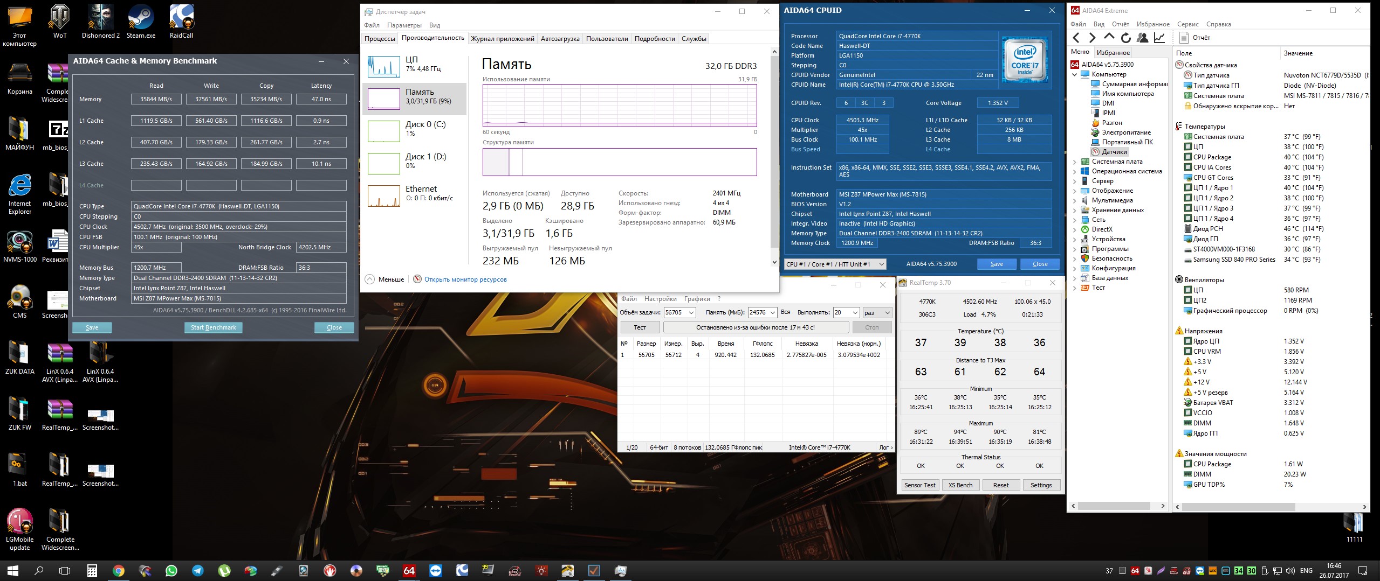Expand the Конфигурация tree node

tap(1074, 268)
